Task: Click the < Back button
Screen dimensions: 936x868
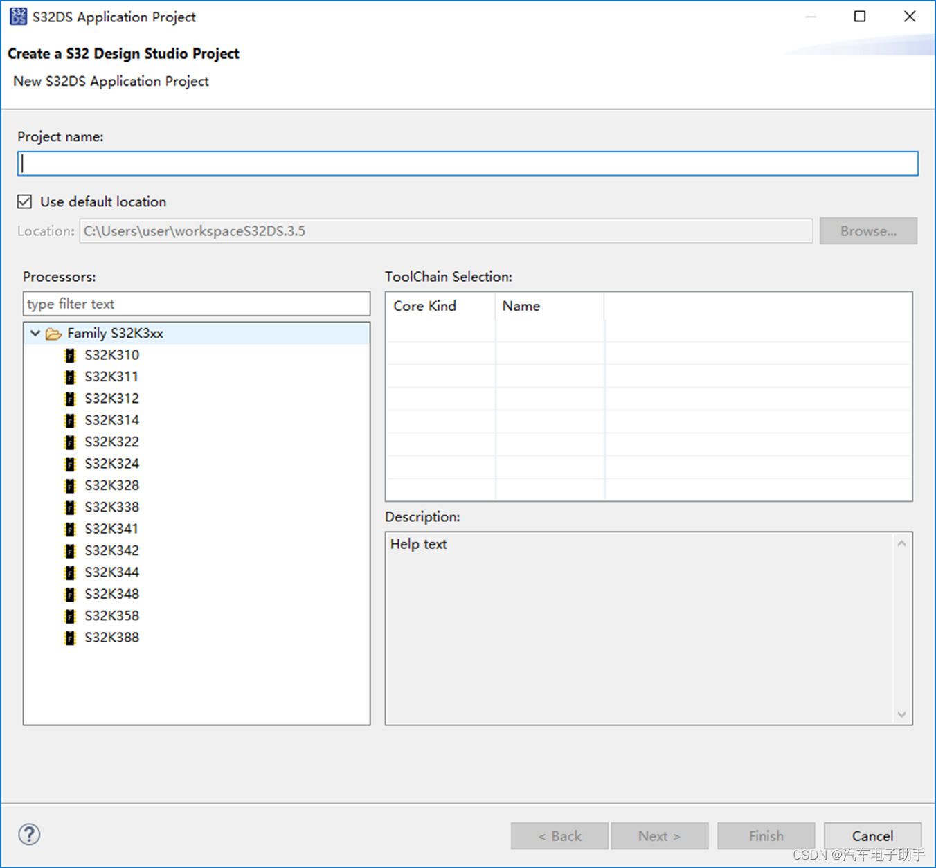Action: 559,835
